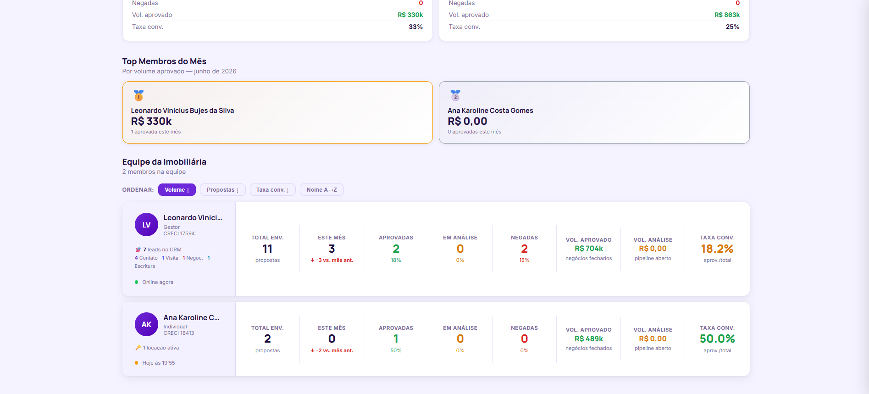
Task: Click Ana Karoline's R$ 489k approved volume
Action: pyautogui.click(x=588, y=339)
